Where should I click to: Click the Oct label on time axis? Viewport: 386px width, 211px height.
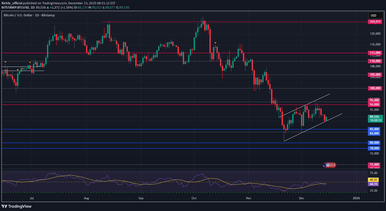pyautogui.click(x=194, y=198)
